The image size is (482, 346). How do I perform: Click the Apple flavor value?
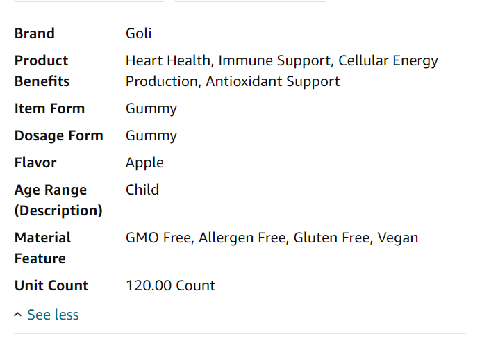pos(144,163)
